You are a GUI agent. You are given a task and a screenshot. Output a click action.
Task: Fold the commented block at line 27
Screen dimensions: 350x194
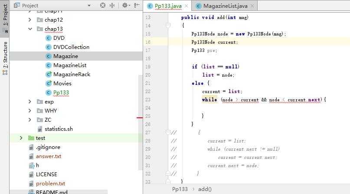pyautogui.click(x=168, y=133)
